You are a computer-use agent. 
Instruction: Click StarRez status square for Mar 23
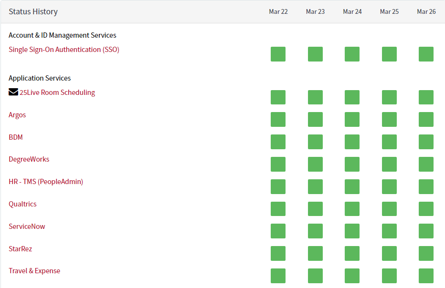tap(315, 253)
